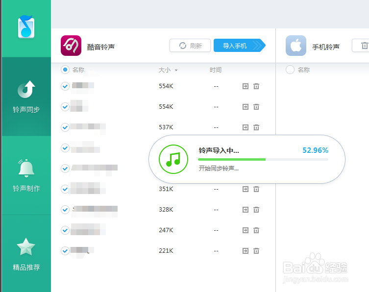
Task: Delete the 247K ringtone
Action: [x=256, y=230]
